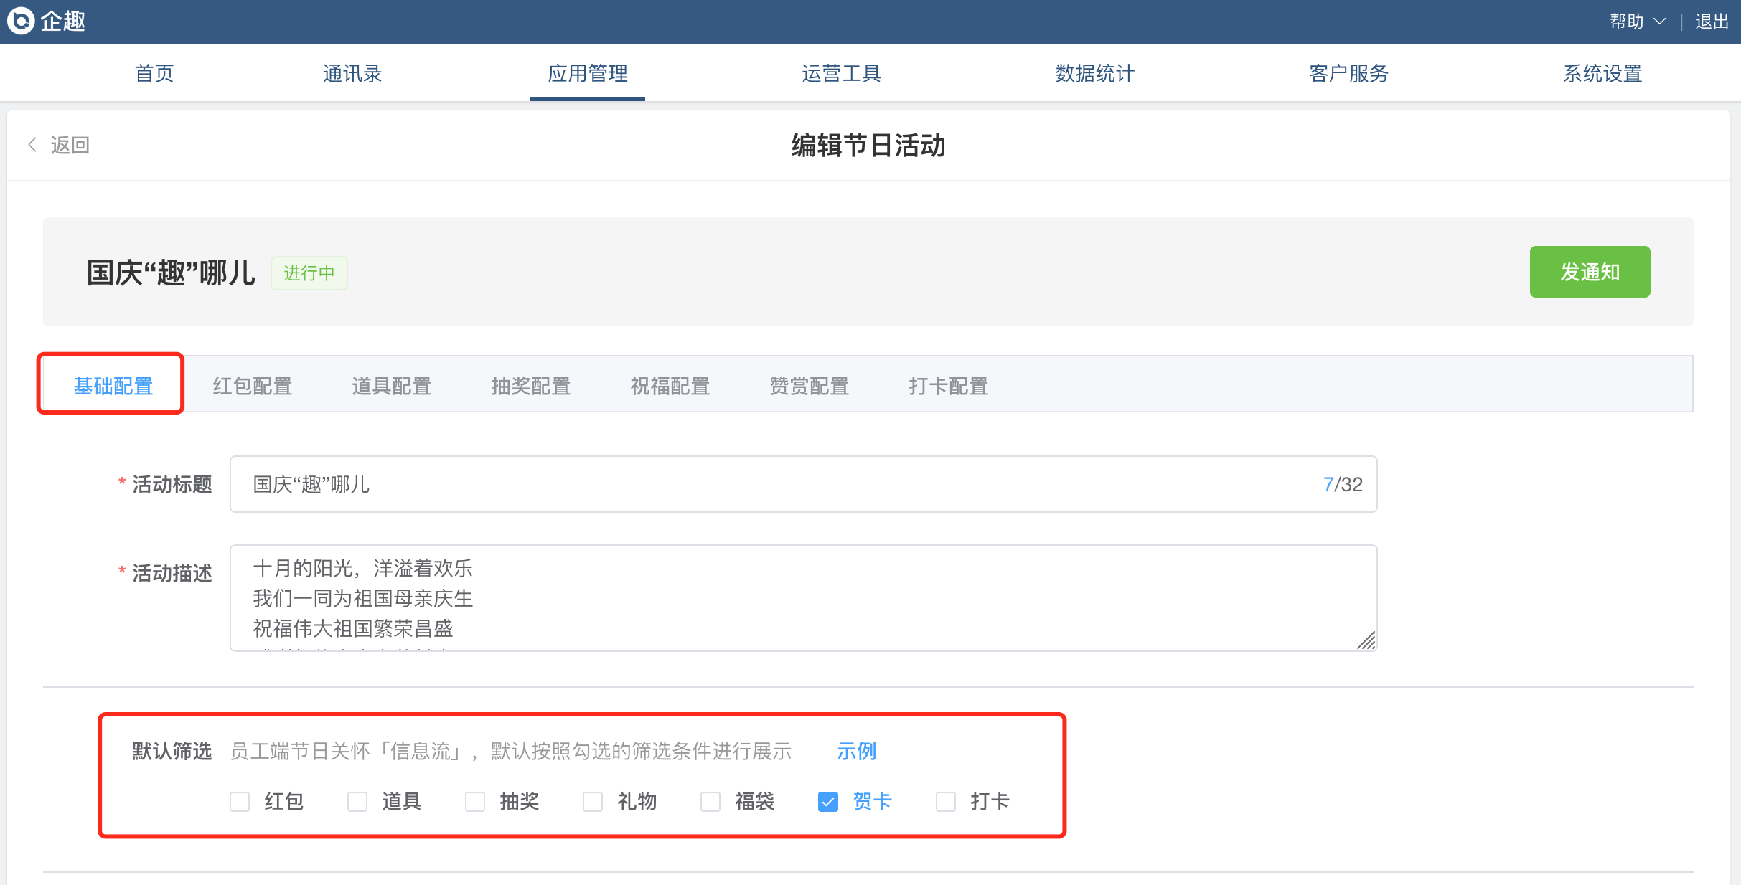Viewport: 1741px width, 885px height.
Task: Select the 福袋 checkbox
Action: pyautogui.click(x=710, y=801)
